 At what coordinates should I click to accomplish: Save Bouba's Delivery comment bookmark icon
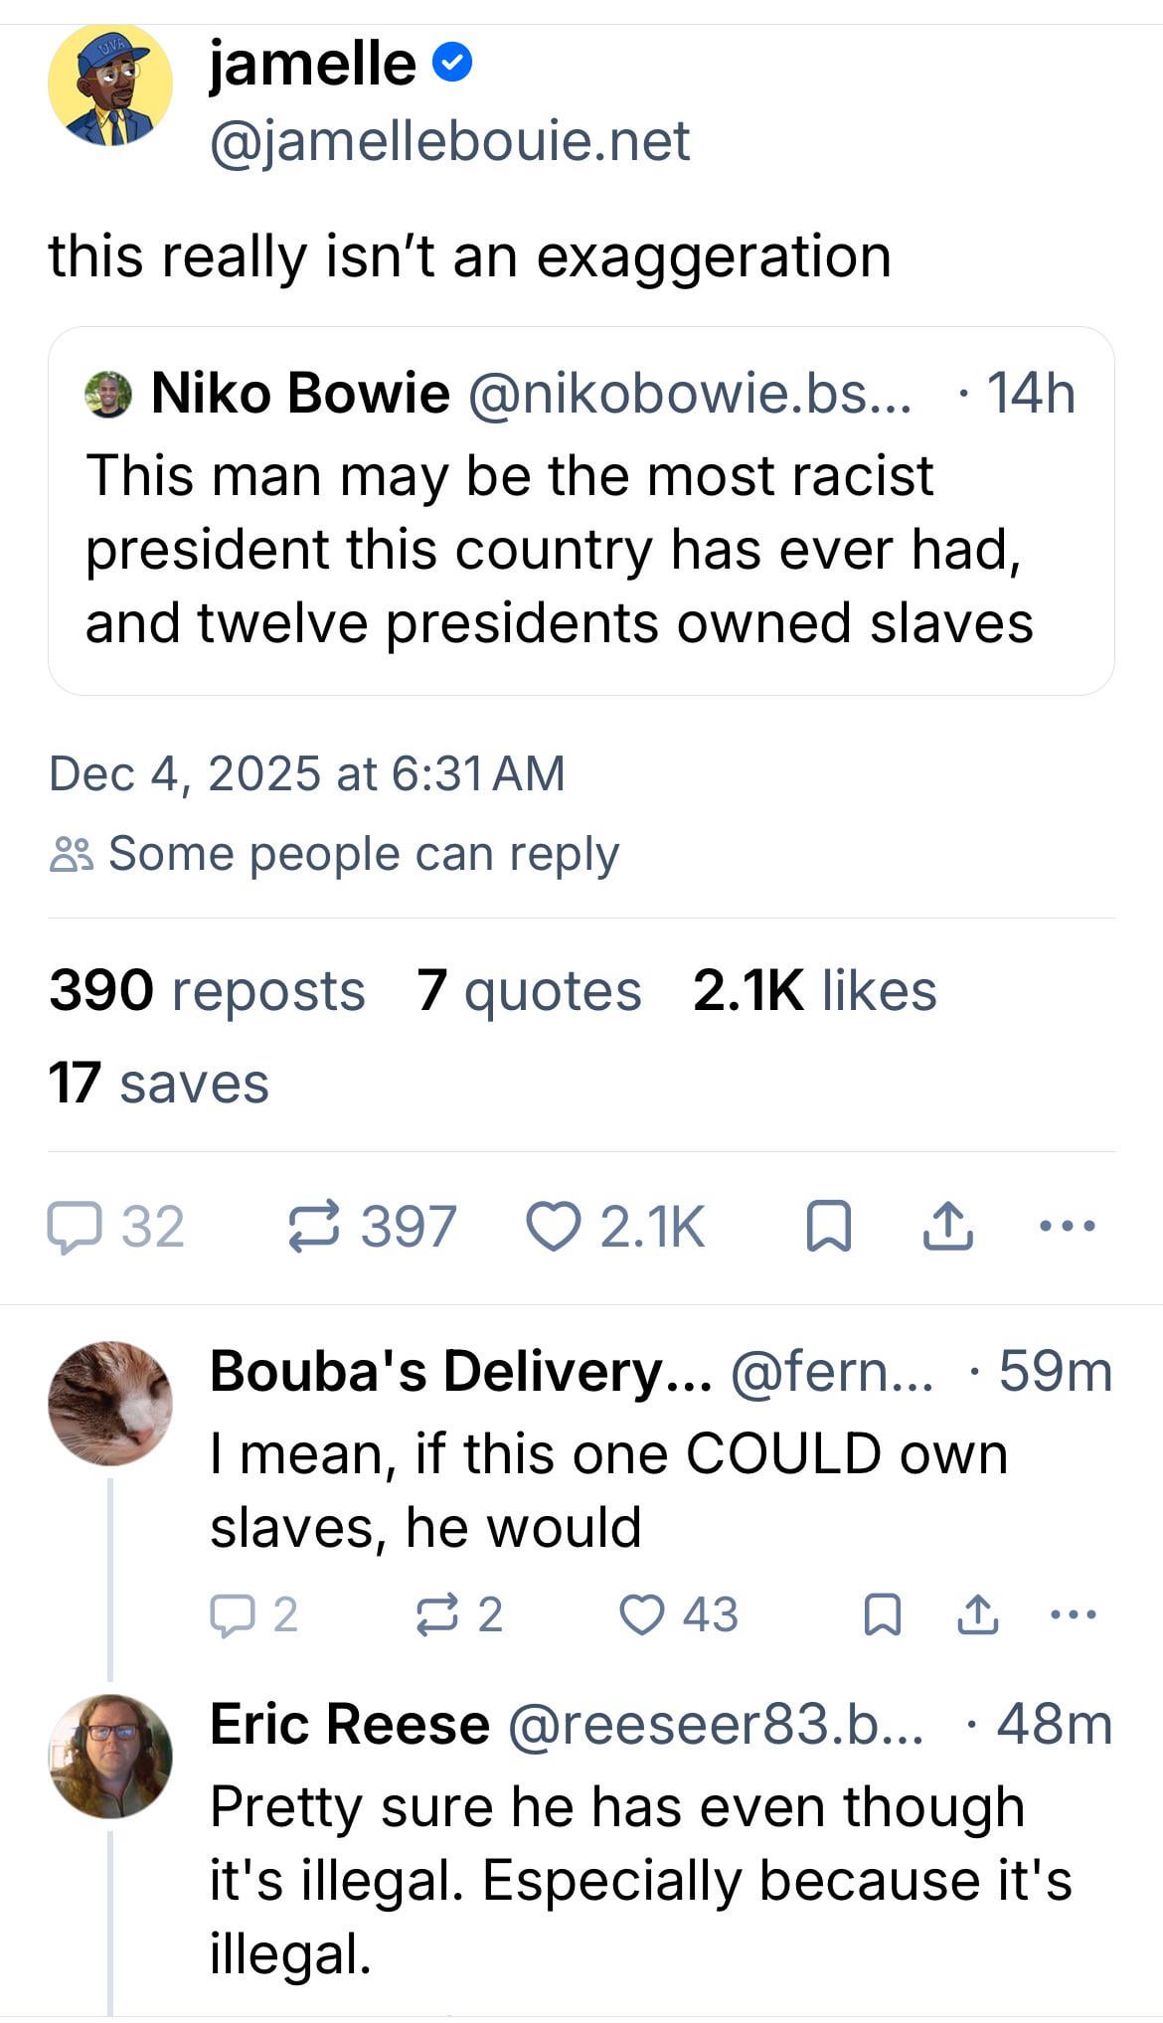(x=882, y=1615)
